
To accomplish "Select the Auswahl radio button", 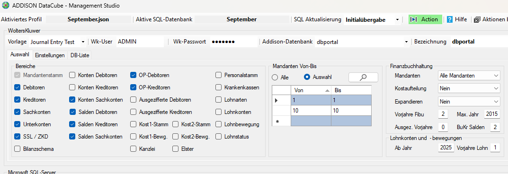I will pyautogui.click(x=307, y=77).
